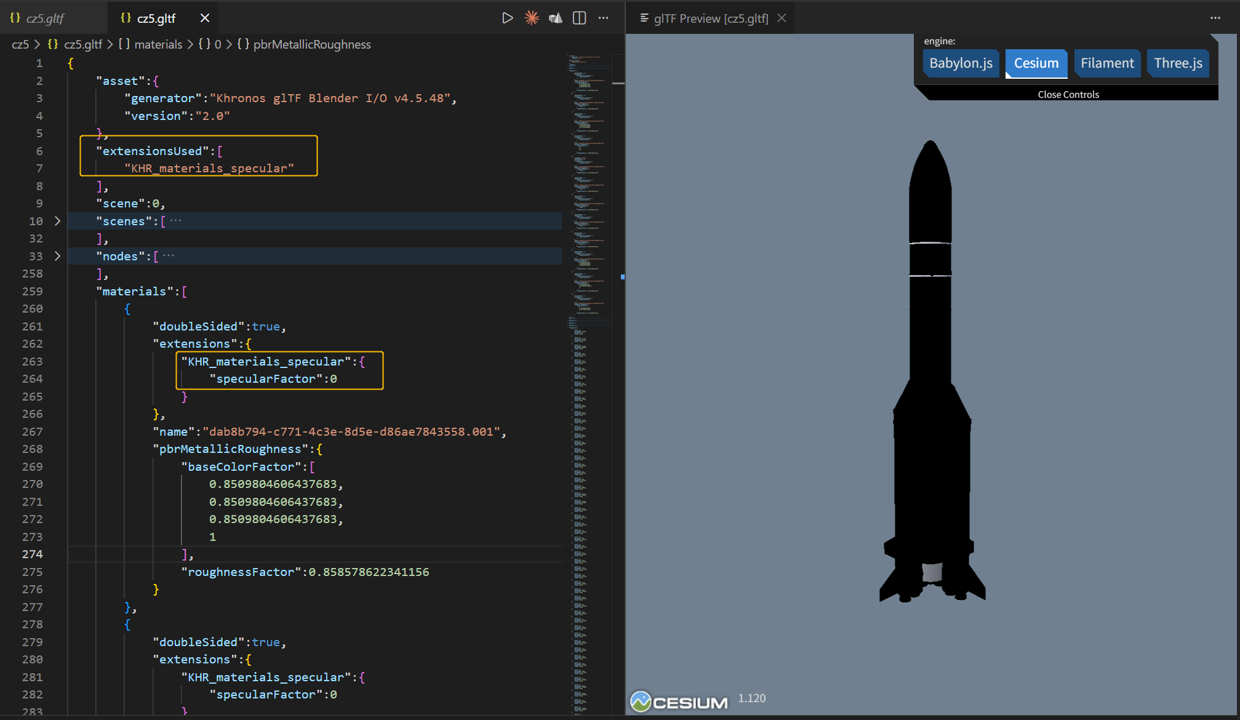
Task: Select Babylon.js rendering engine
Action: click(x=960, y=63)
